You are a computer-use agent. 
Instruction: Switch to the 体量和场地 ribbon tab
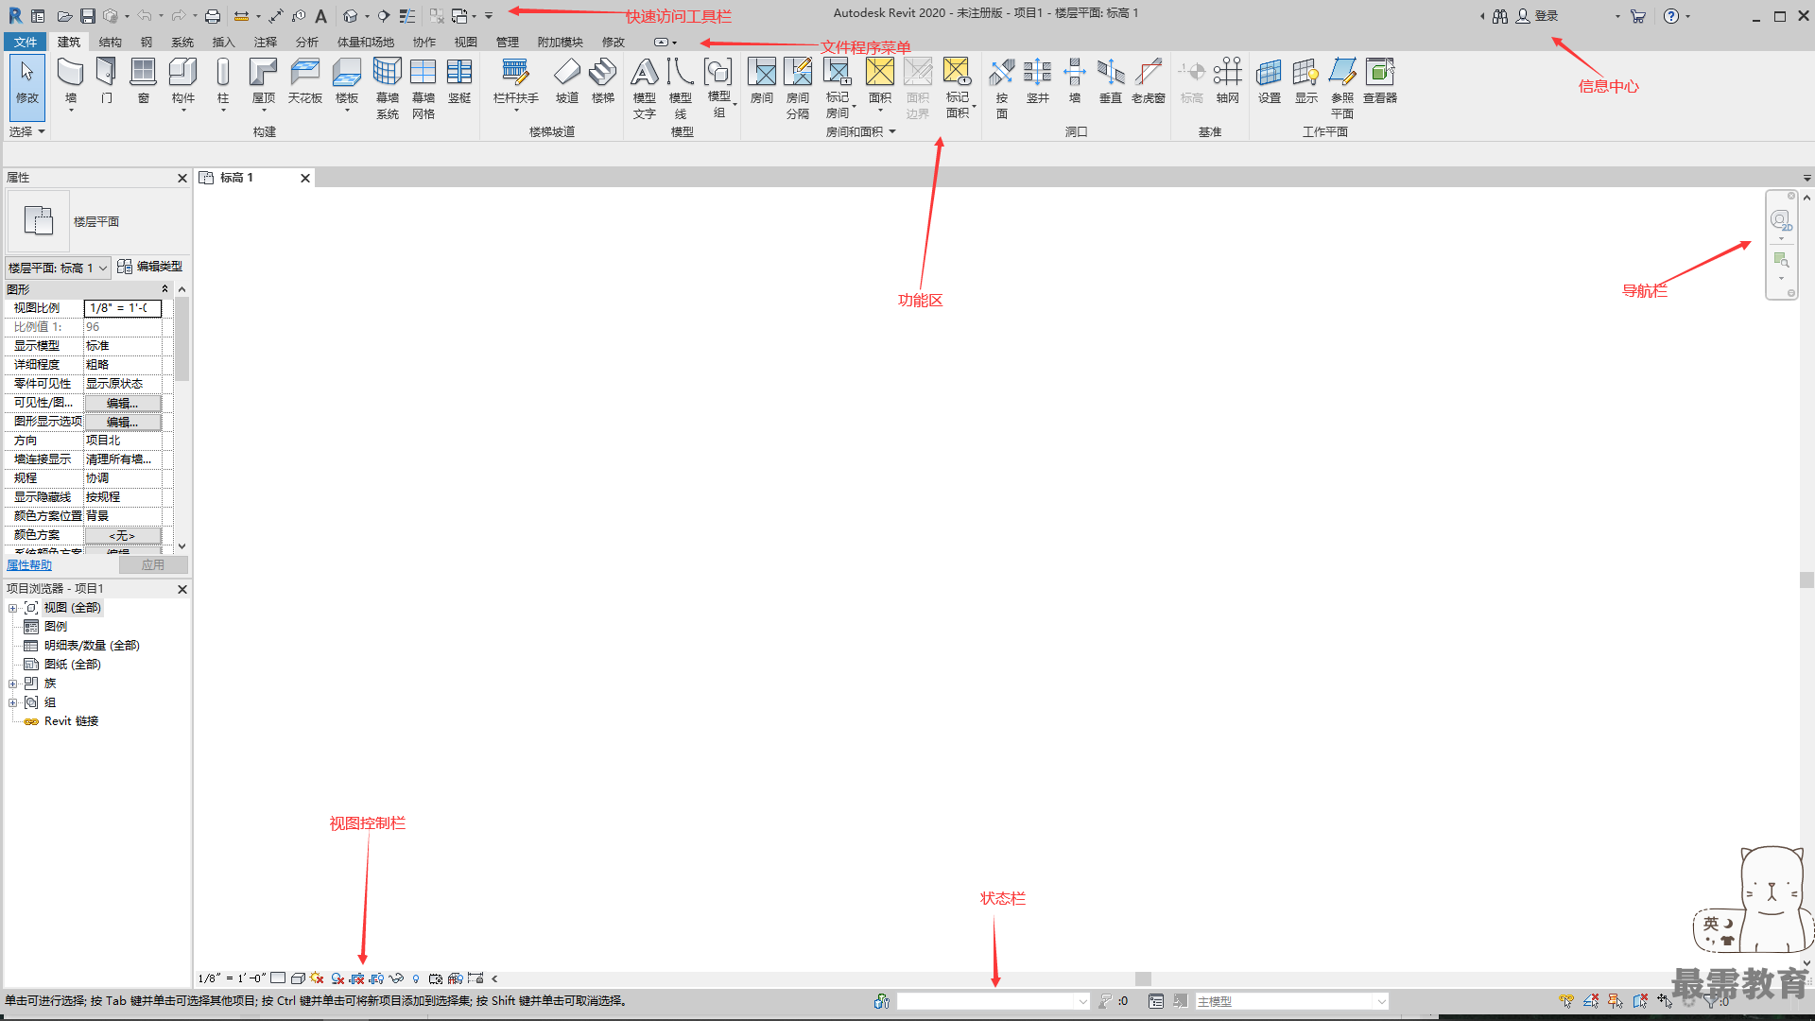pos(366,42)
